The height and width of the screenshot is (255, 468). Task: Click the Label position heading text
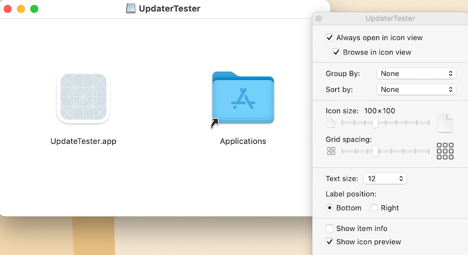pos(351,194)
